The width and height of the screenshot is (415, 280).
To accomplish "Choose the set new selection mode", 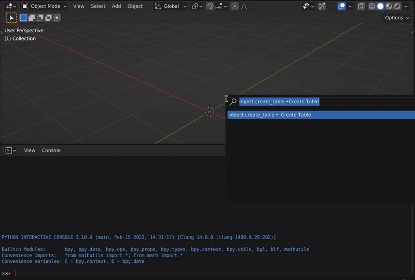I will coord(23,18).
